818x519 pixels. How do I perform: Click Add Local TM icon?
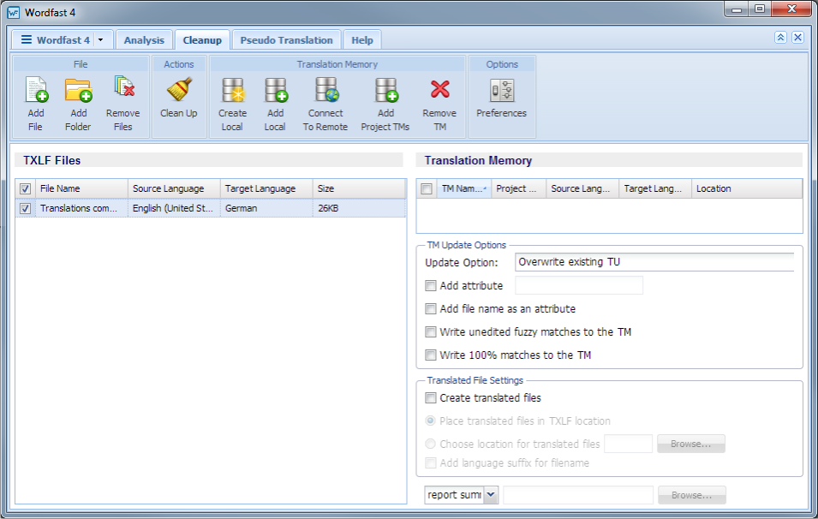point(275,90)
